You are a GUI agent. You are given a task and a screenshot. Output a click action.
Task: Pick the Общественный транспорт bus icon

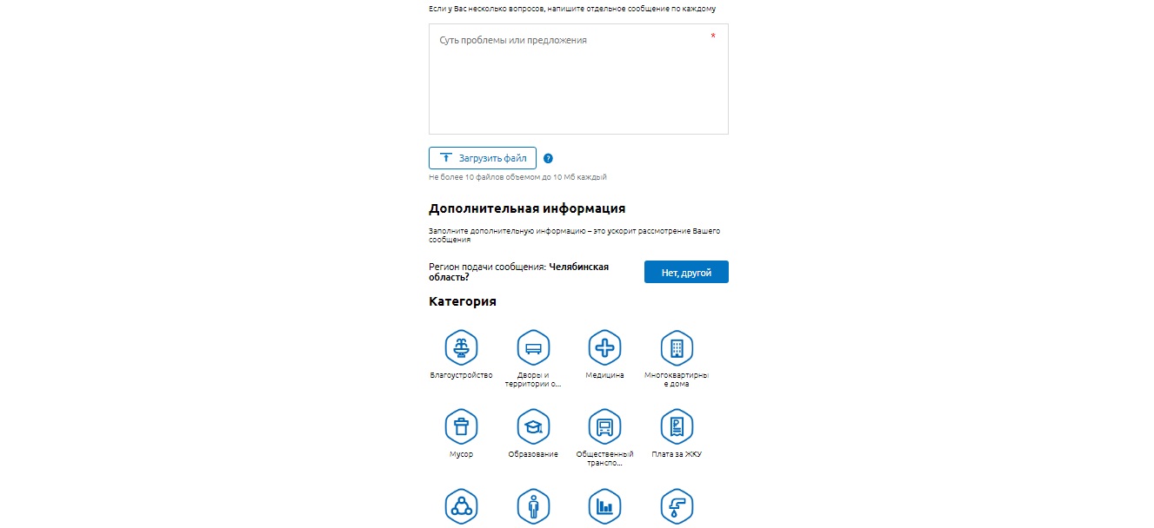(604, 426)
